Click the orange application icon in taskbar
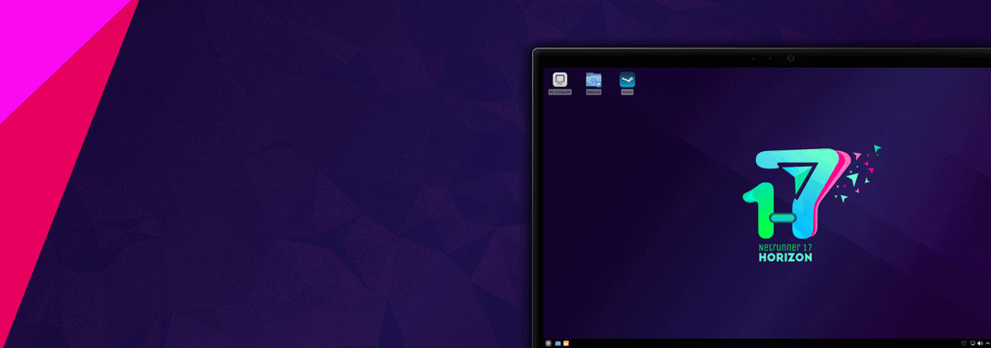This screenshot has width=991, height=348. 566,343
